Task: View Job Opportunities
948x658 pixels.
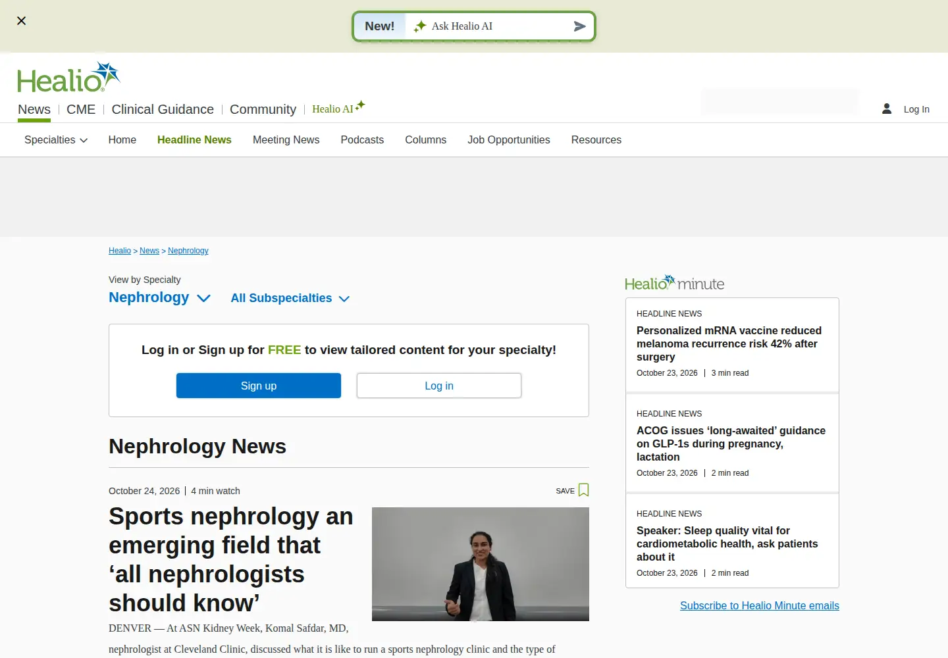Action: 509,139
